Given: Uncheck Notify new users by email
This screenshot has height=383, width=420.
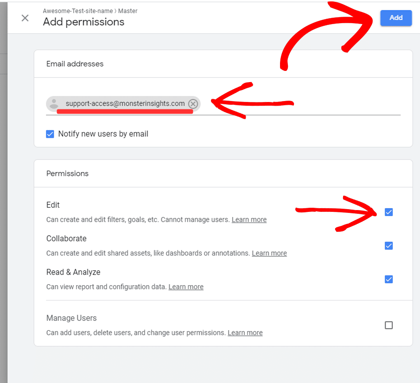Looking at the screenshot, I should click(50, 134).
